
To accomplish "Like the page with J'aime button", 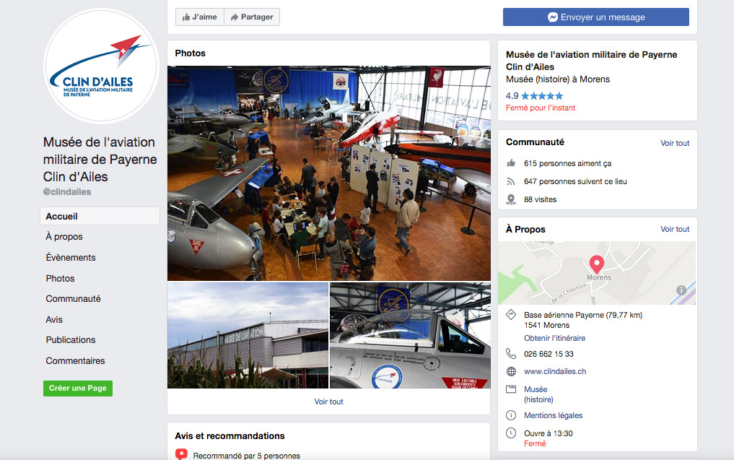I will [200, 17].
